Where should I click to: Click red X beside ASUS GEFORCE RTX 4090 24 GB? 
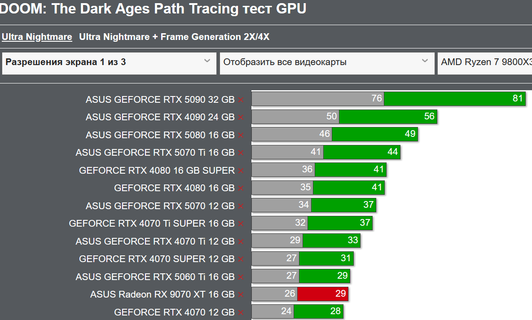pyautogui.click(x=241, y=118)
